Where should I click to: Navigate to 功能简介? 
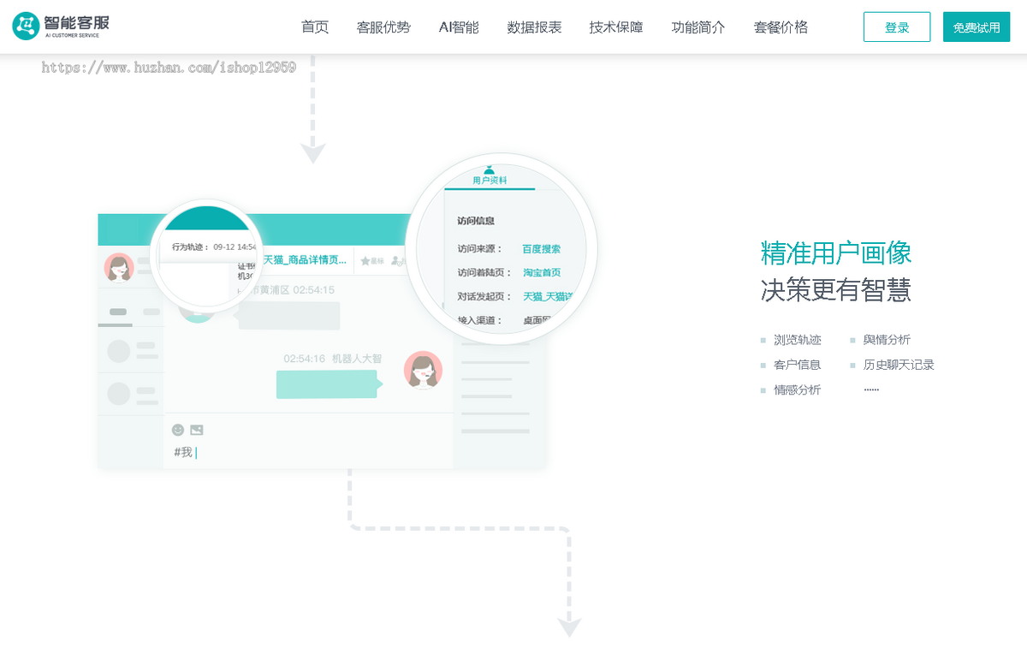698,27
